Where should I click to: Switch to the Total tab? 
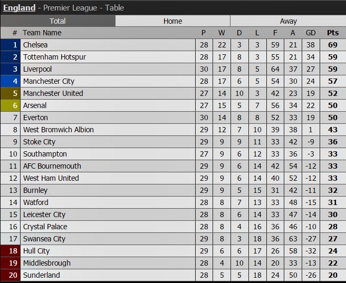[x=57, y=21]
